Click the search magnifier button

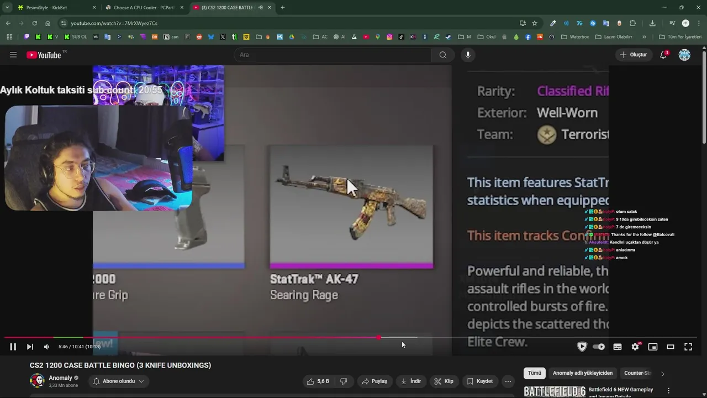tap(443, 55)
